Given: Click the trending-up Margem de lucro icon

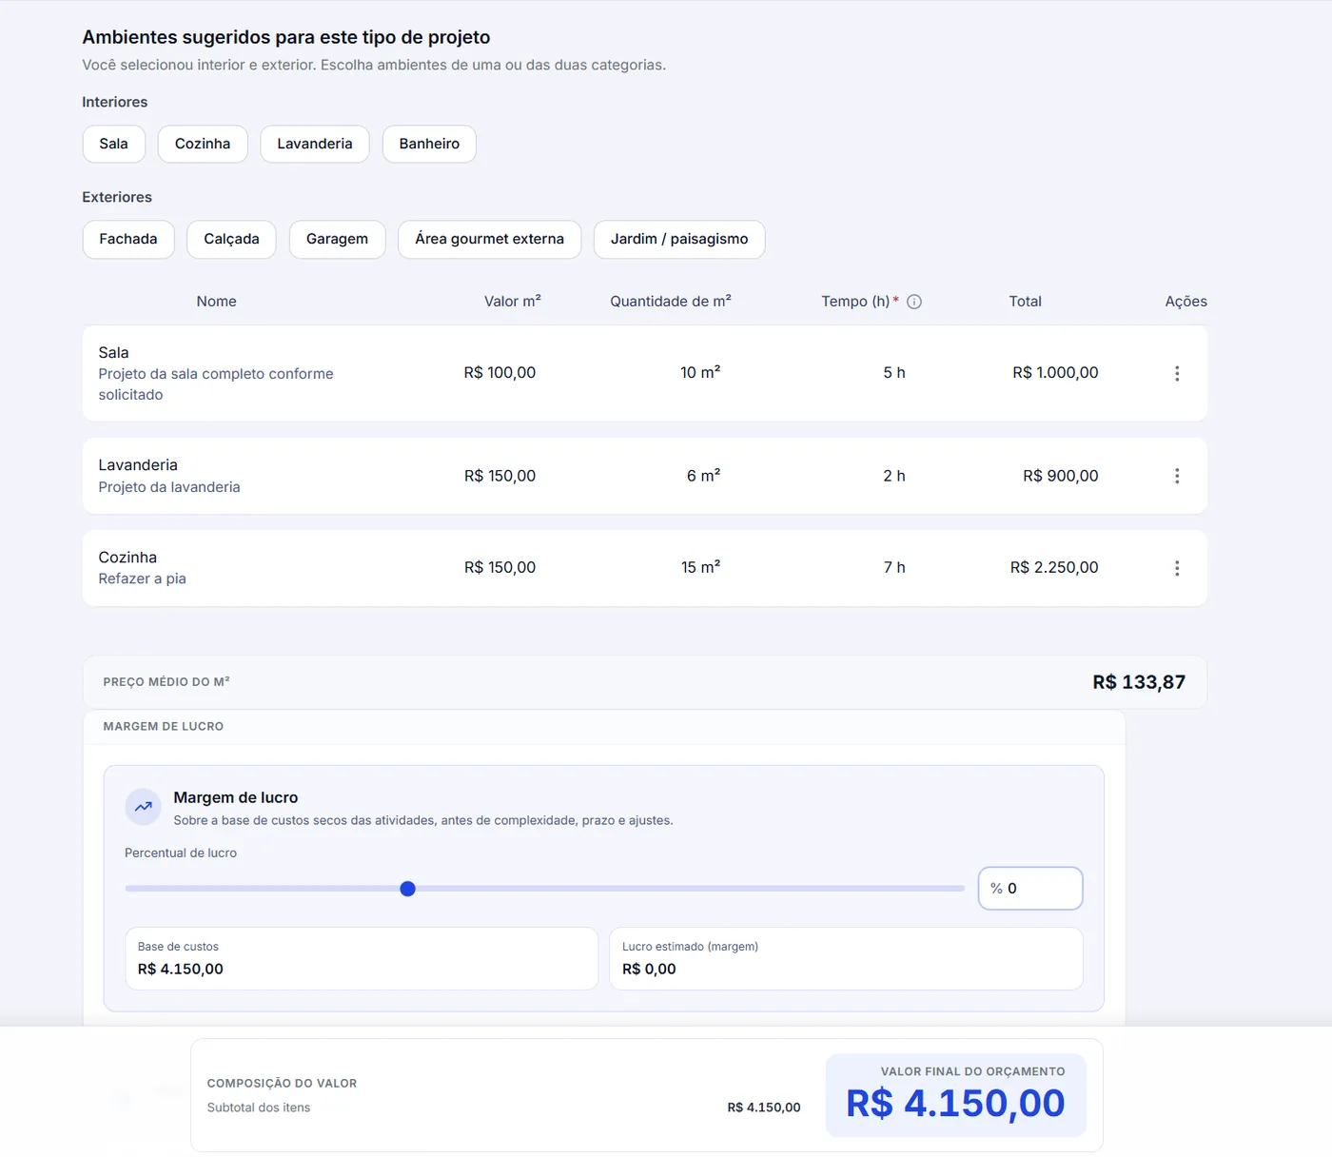Looking at the screenshot, I should coord(143,807).
